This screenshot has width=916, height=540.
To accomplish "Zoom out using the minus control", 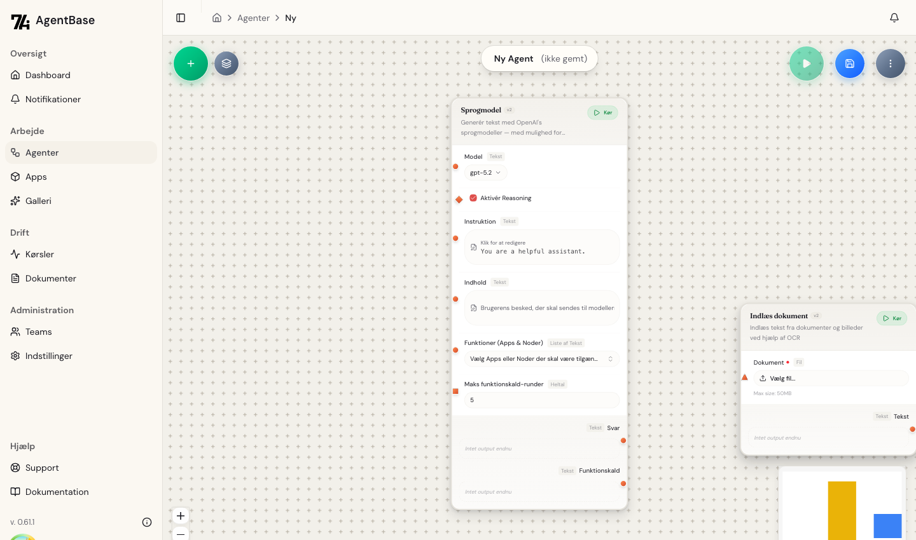I will (181, 535).
